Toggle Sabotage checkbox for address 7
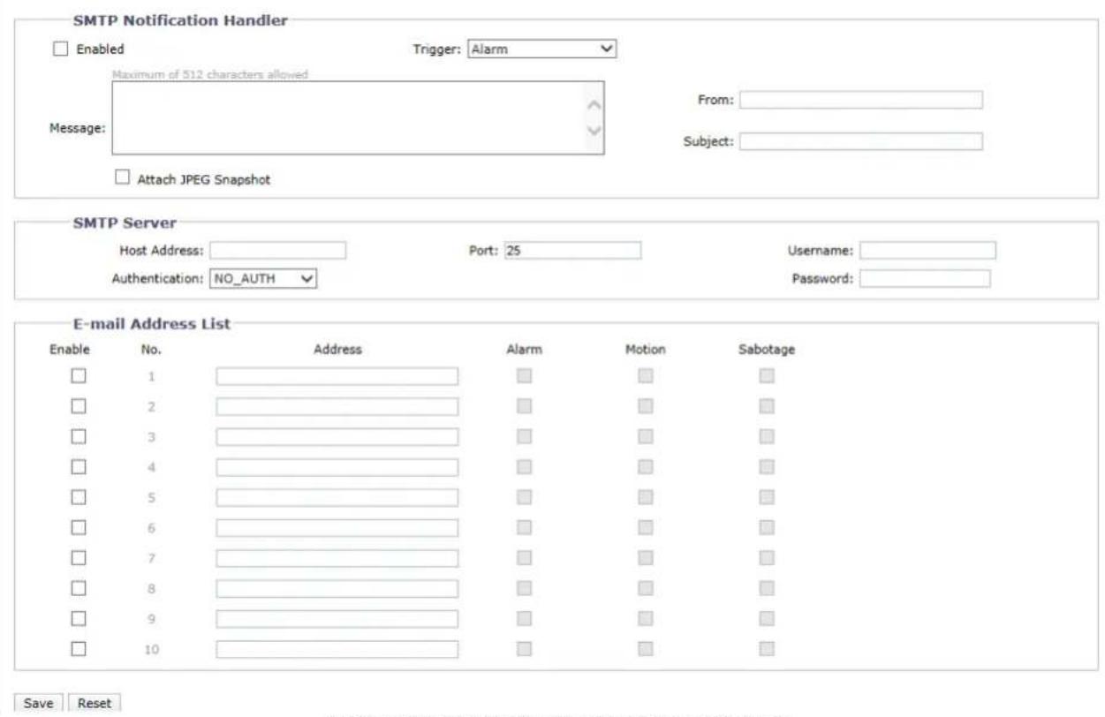This screenshot has height=717, width=1105. [x=767, y=558]
